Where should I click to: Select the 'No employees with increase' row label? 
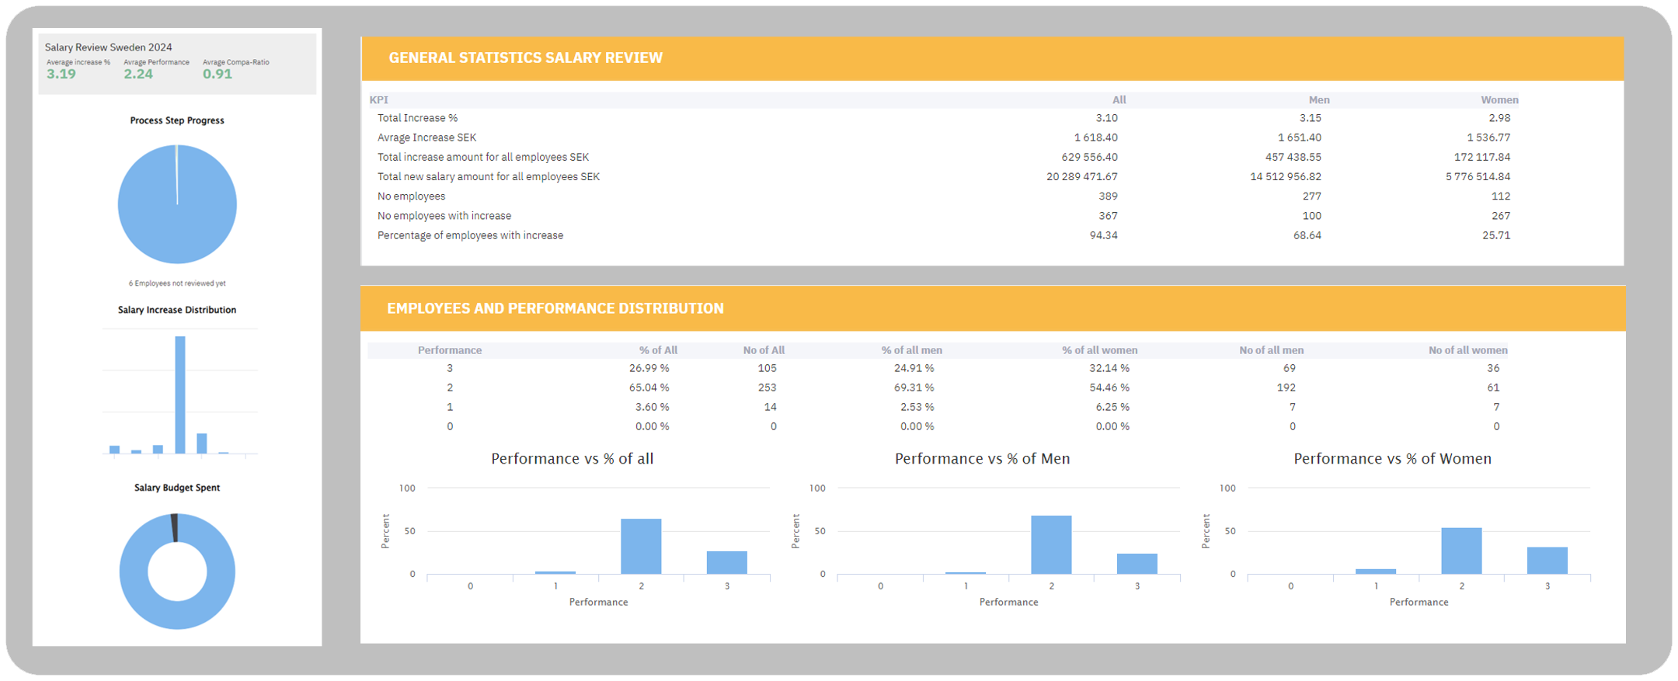(444, 216)
